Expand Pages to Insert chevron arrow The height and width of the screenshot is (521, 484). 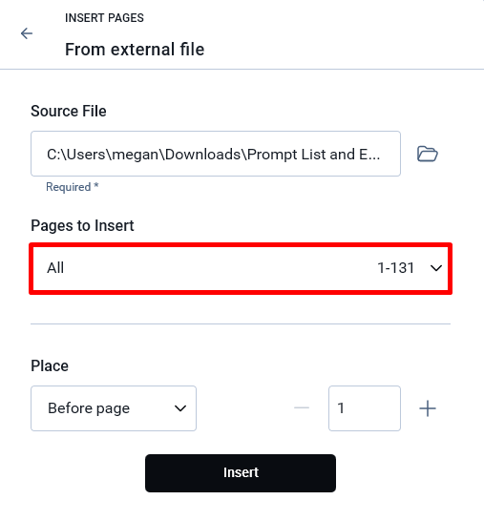tap(436, 268)
